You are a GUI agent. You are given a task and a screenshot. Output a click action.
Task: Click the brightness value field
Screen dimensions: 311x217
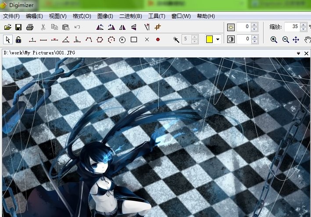pos(244,27)
